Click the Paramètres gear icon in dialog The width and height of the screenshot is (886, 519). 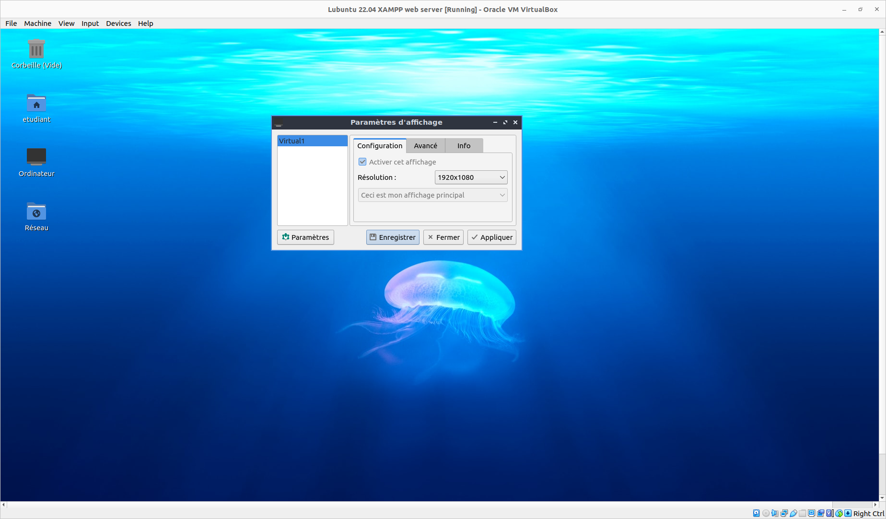click(286, 237)
